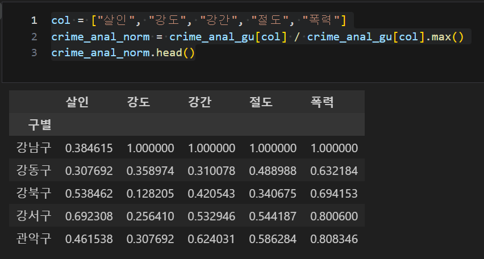484x259 pixels.
Task: Click the cell value 0.532946
Action: pos(211,216)
